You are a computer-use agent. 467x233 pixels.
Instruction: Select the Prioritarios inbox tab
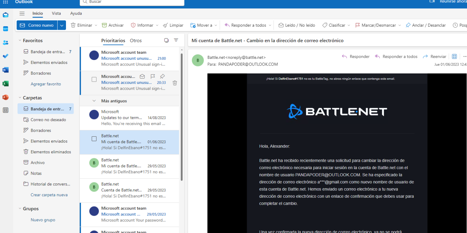(x=113, y=40)
